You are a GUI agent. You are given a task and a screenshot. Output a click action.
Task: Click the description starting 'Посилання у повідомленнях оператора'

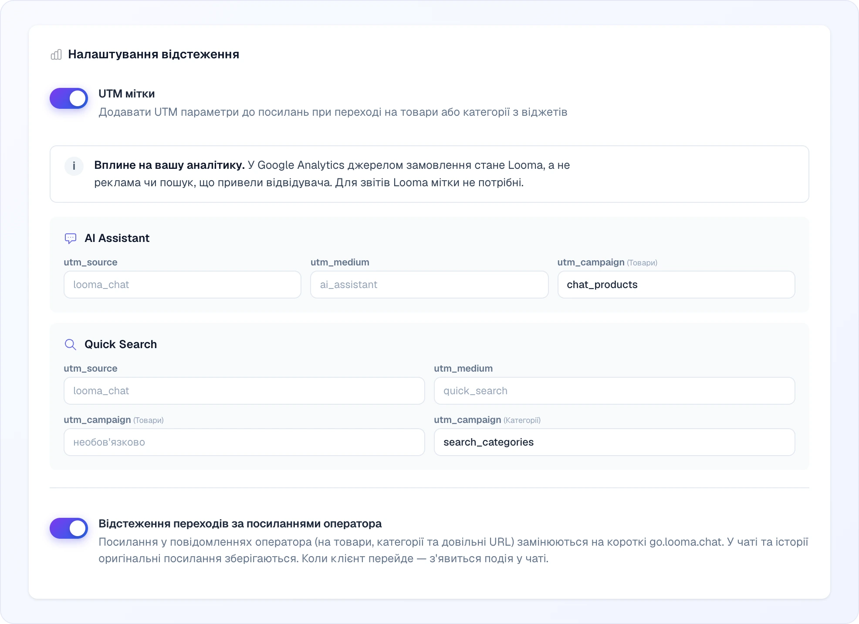[x=453, y=550]
